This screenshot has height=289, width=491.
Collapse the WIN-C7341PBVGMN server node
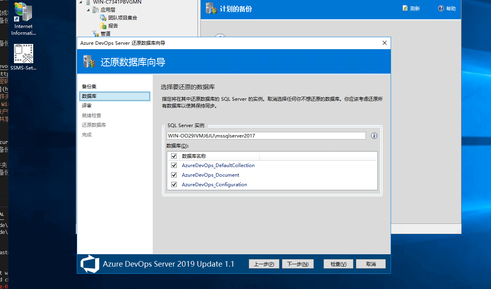pos(81,2)
